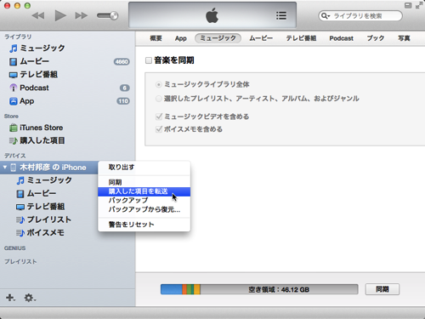This screenshot has width=425, height=319.
Task: Click the blue audio segment of capacity bar
Action: coord(172,289)
